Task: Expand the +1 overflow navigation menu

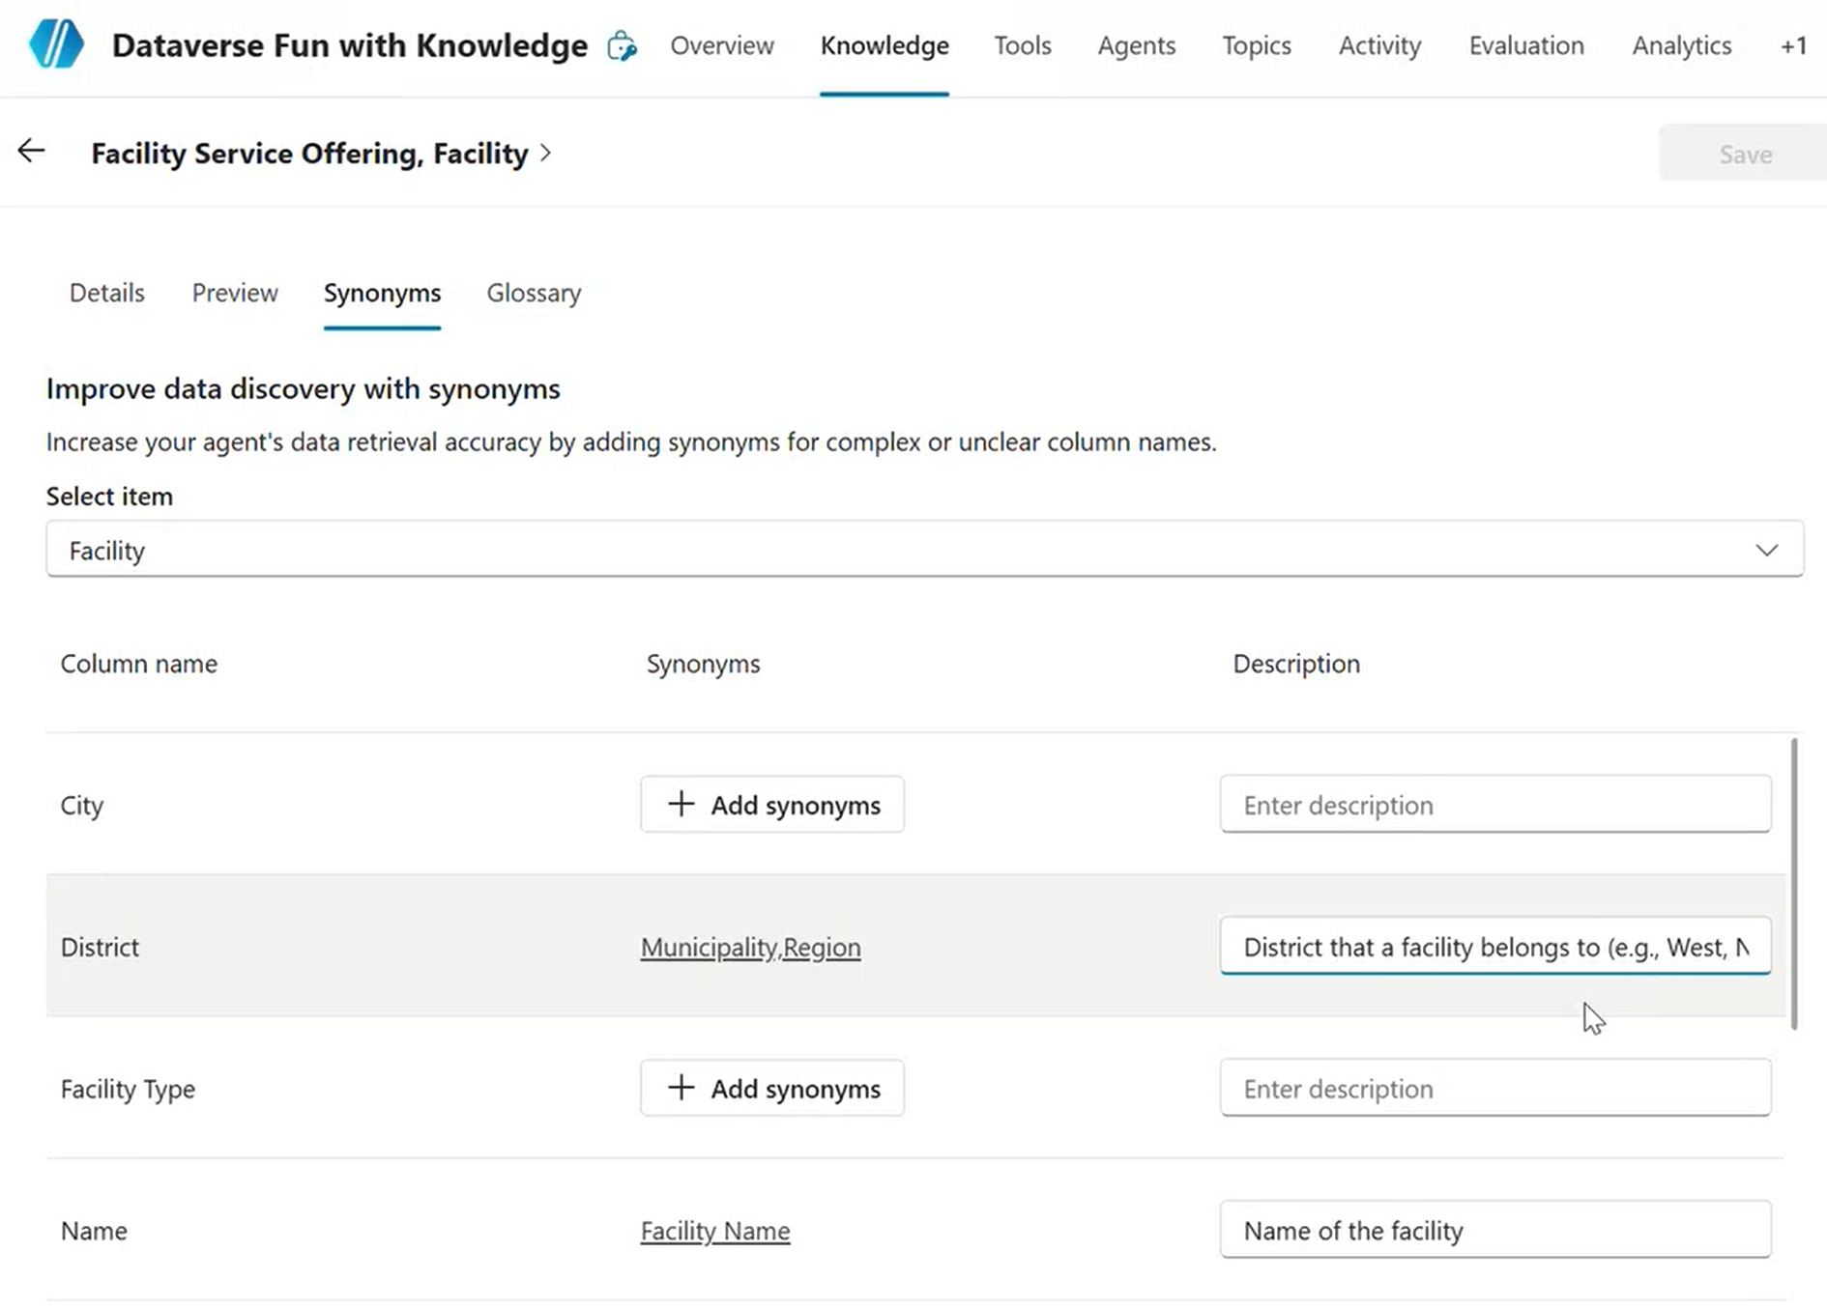Action: [x=1793, y=45]
